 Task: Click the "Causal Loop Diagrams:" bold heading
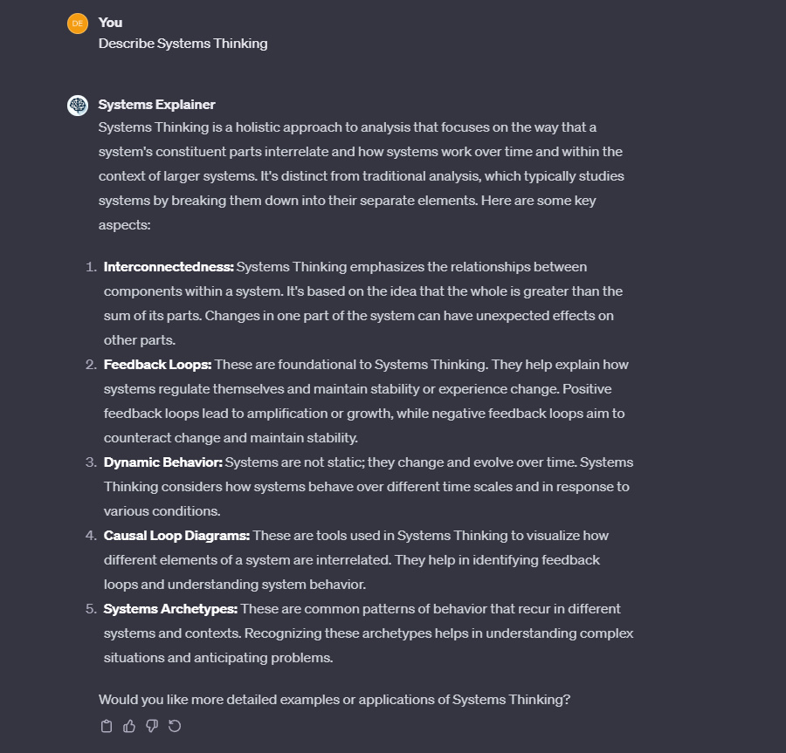[x=176, y=536]
